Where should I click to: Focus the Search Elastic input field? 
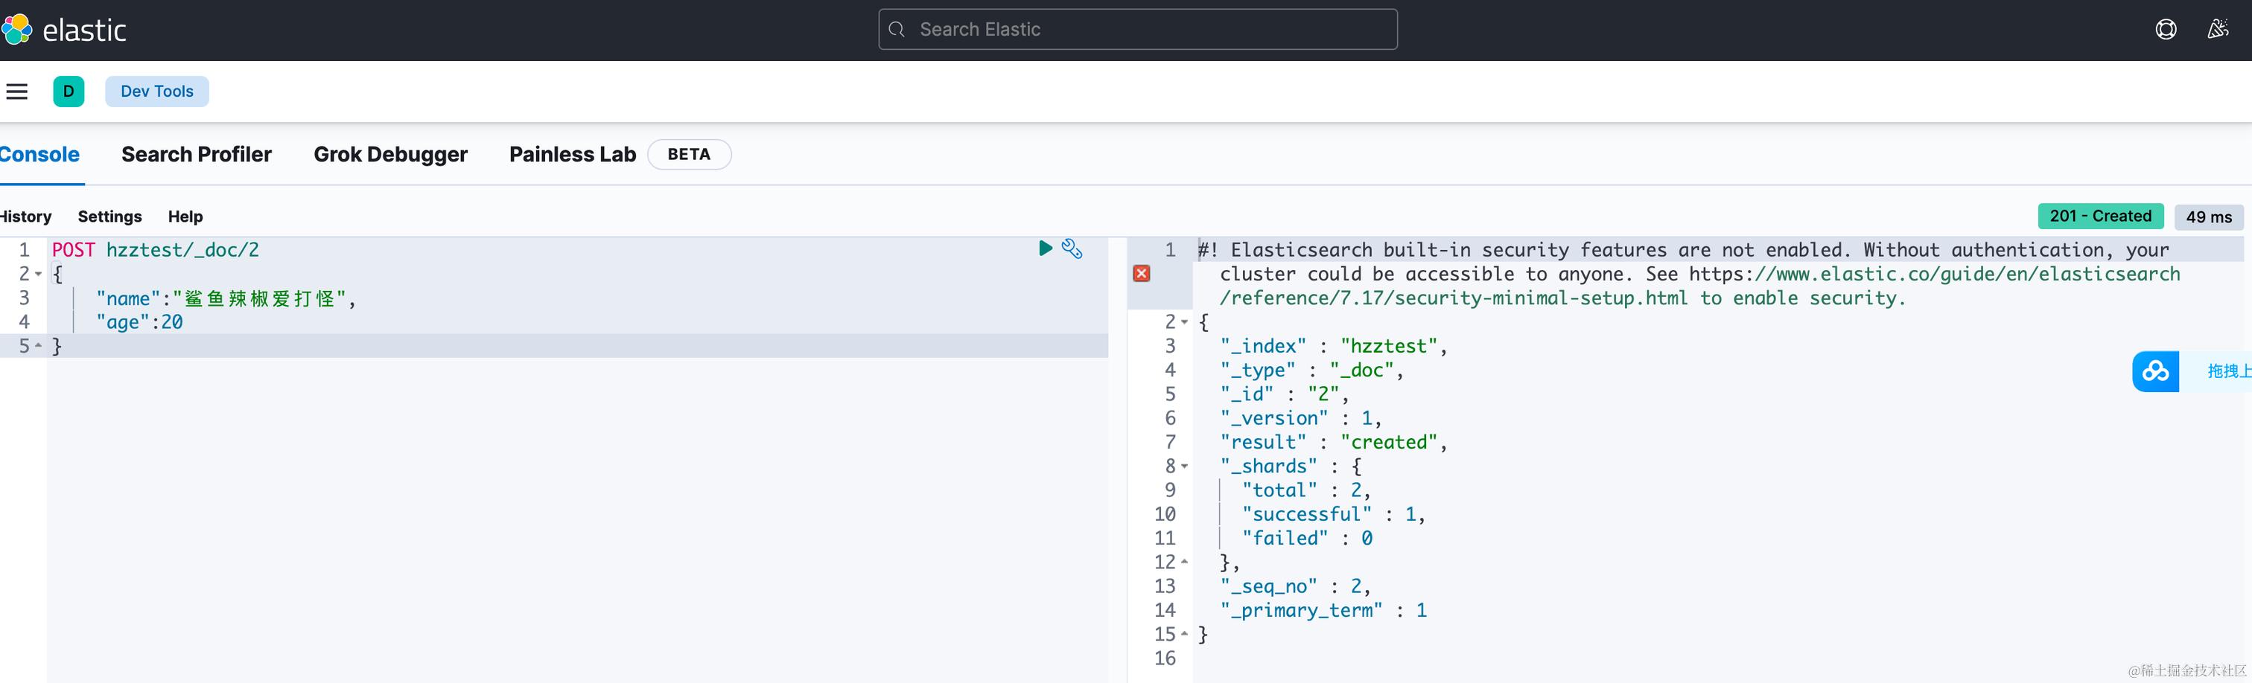[x=1136, y=30]
